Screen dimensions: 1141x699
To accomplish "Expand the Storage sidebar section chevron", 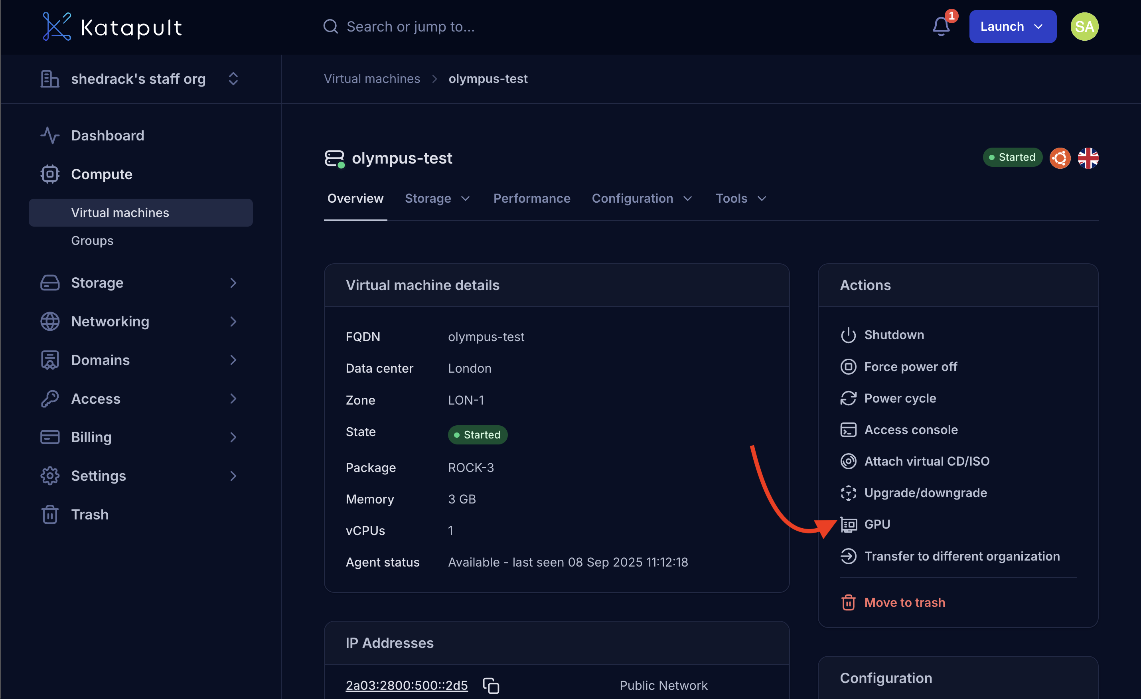I will (233, 282).
